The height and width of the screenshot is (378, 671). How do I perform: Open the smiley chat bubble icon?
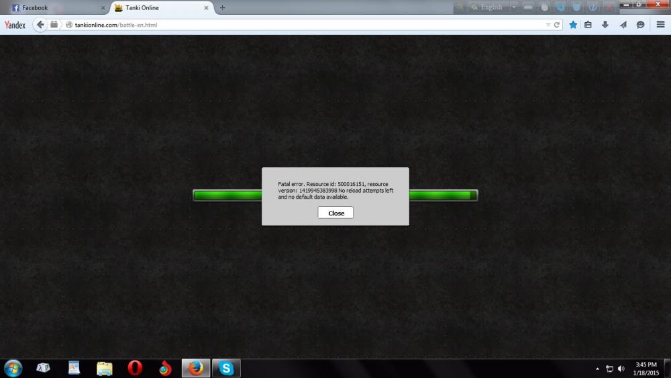[x=640, y=25]
